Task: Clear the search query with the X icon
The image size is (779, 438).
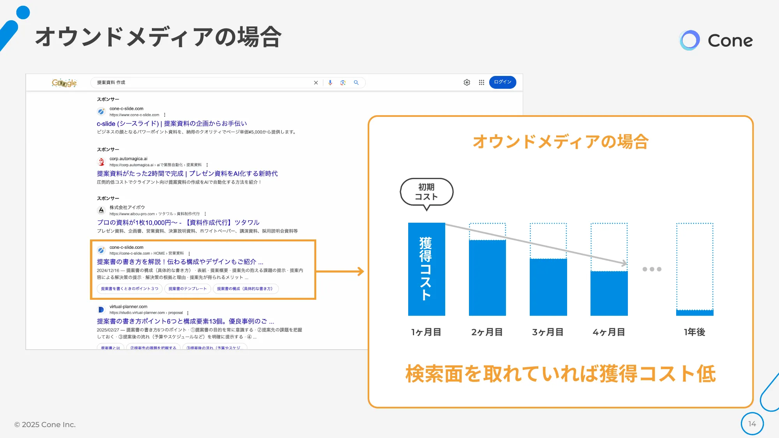Action: pos(315,83)
